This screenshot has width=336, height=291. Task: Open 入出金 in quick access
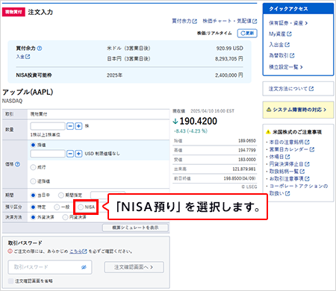(279, 45)
